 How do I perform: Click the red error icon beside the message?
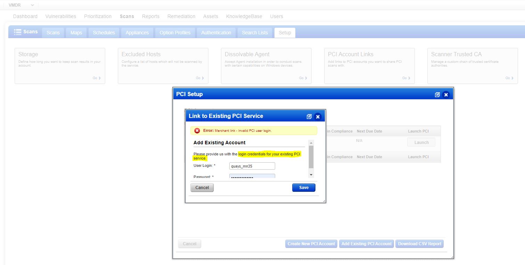[x=197, y=131]
